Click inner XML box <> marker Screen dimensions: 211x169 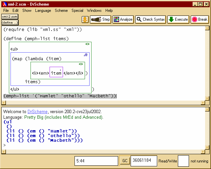click(81, 64)
